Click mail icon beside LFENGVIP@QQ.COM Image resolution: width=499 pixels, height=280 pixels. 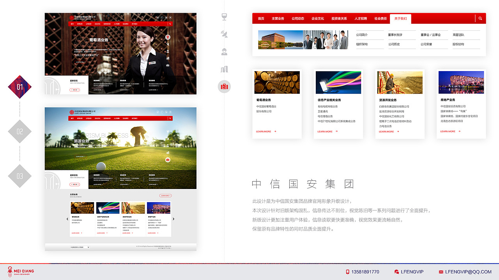point(441,272)
